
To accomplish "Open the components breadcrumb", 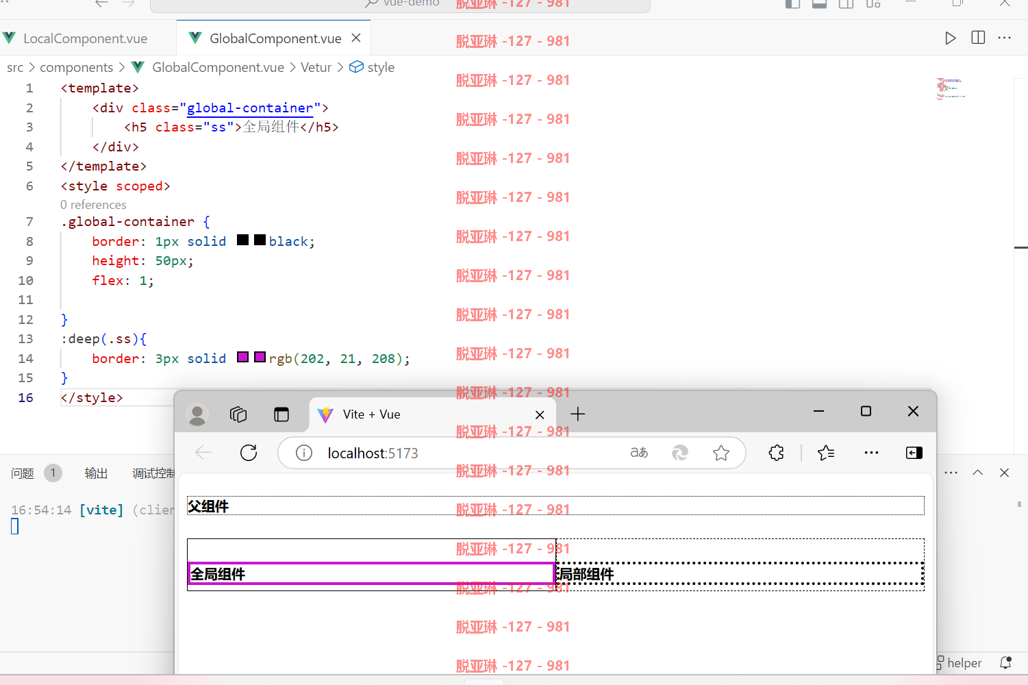I will (76, 67).
